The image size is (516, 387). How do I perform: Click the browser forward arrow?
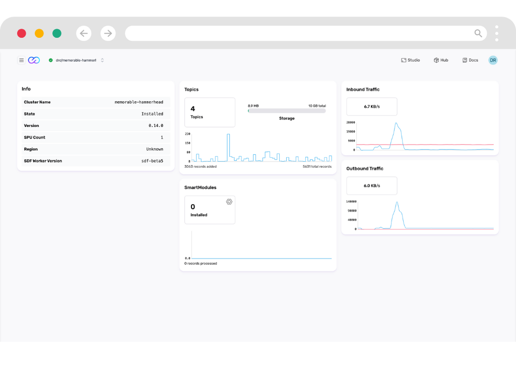pyautogui.click(x=108, y=33)
